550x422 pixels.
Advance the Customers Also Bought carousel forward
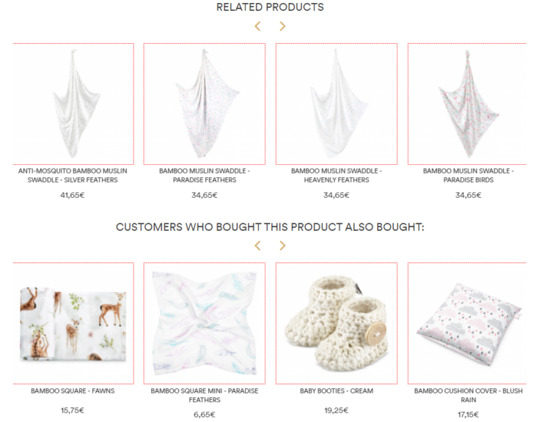[x=282, y=245]
